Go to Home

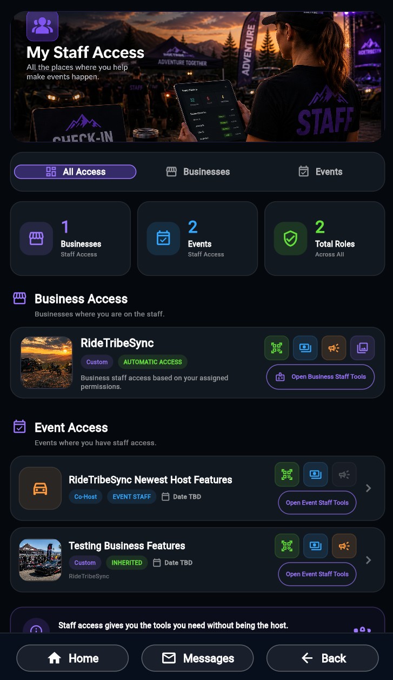tap(72, 658)
